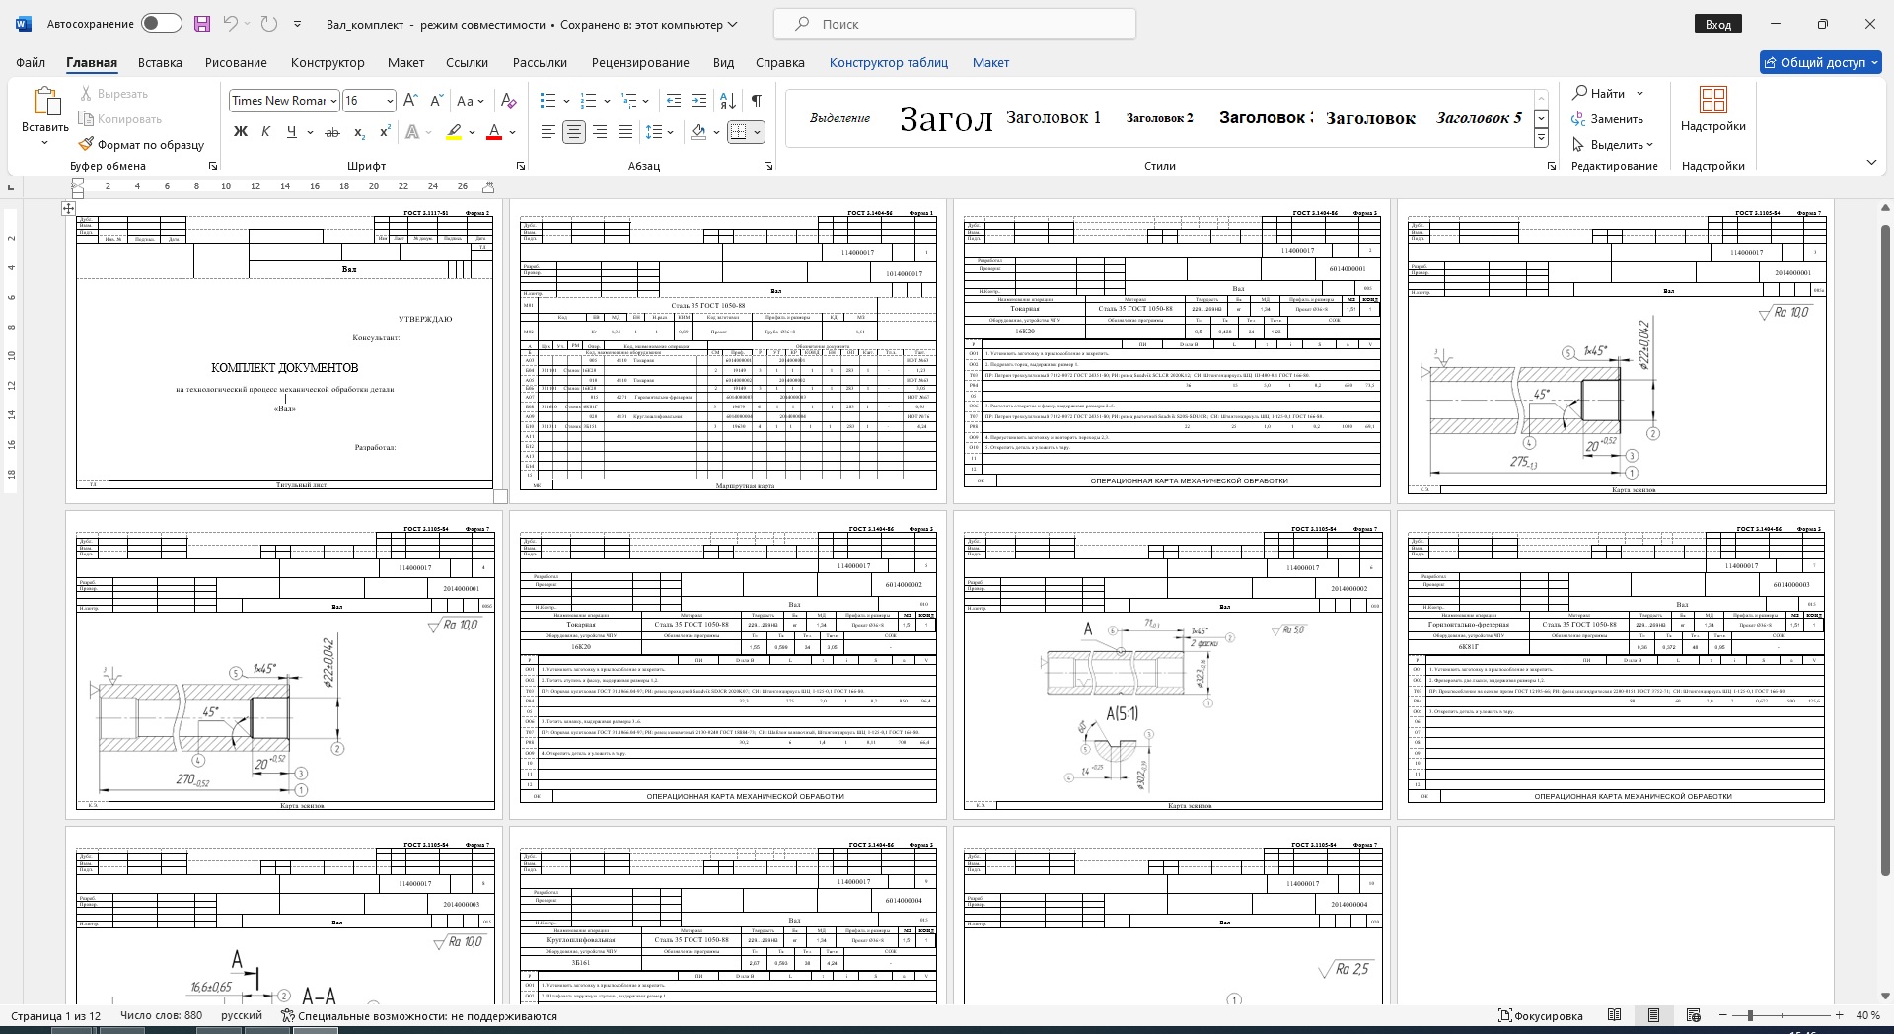Image resolution: width=1894 pixels, height=1034 pixels.
Task: Click the Format Painter brush icon
Action: point(87,144)
